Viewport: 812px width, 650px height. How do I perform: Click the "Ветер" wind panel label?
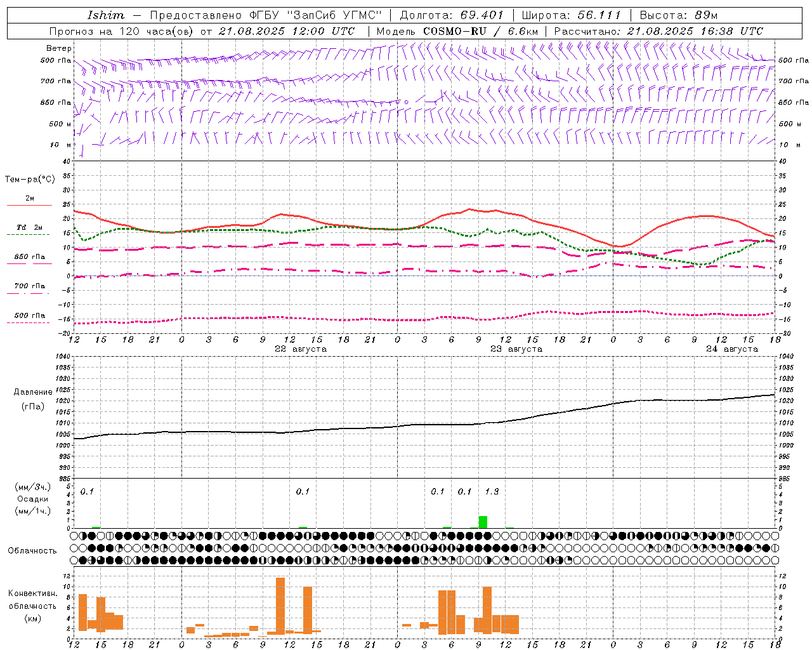(x=59, y=48)
